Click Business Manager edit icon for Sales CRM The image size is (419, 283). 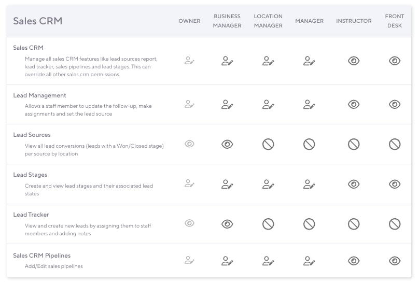click(x=227, y=61)
